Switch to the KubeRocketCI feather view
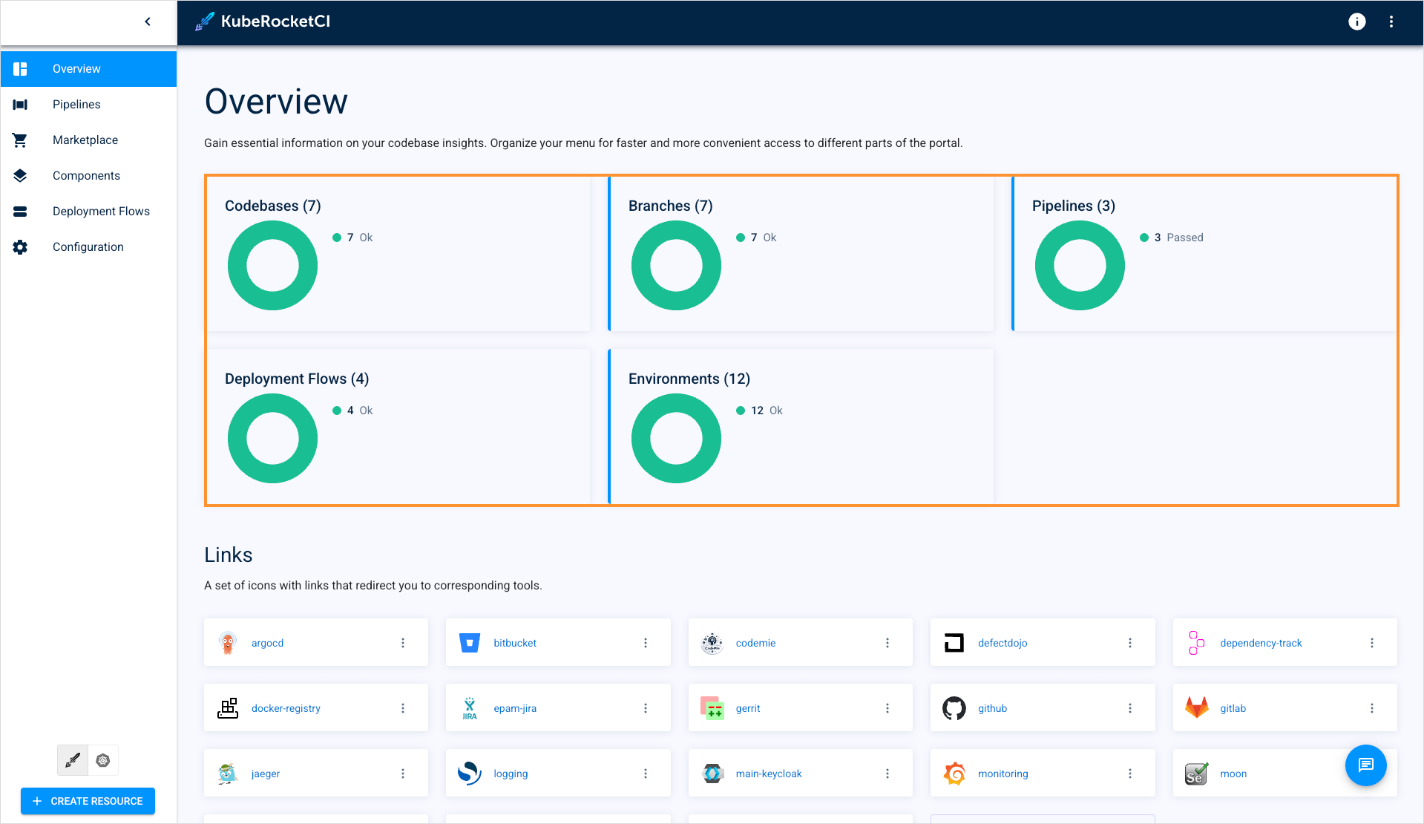Image resolution: width=1424 pixels, height=824 pixels. coord(72,760)
